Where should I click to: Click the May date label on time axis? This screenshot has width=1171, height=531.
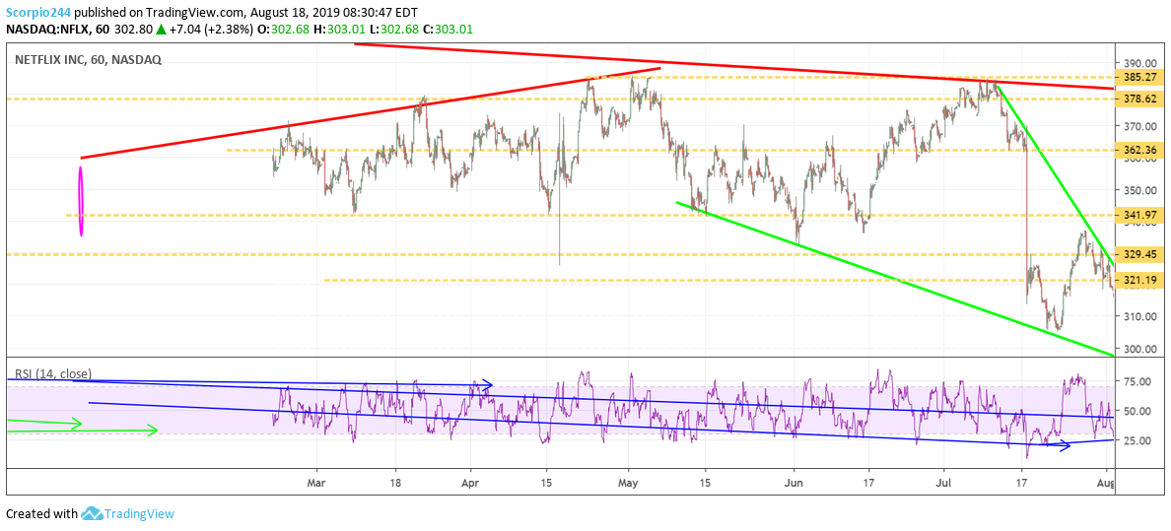pos(628,484)
